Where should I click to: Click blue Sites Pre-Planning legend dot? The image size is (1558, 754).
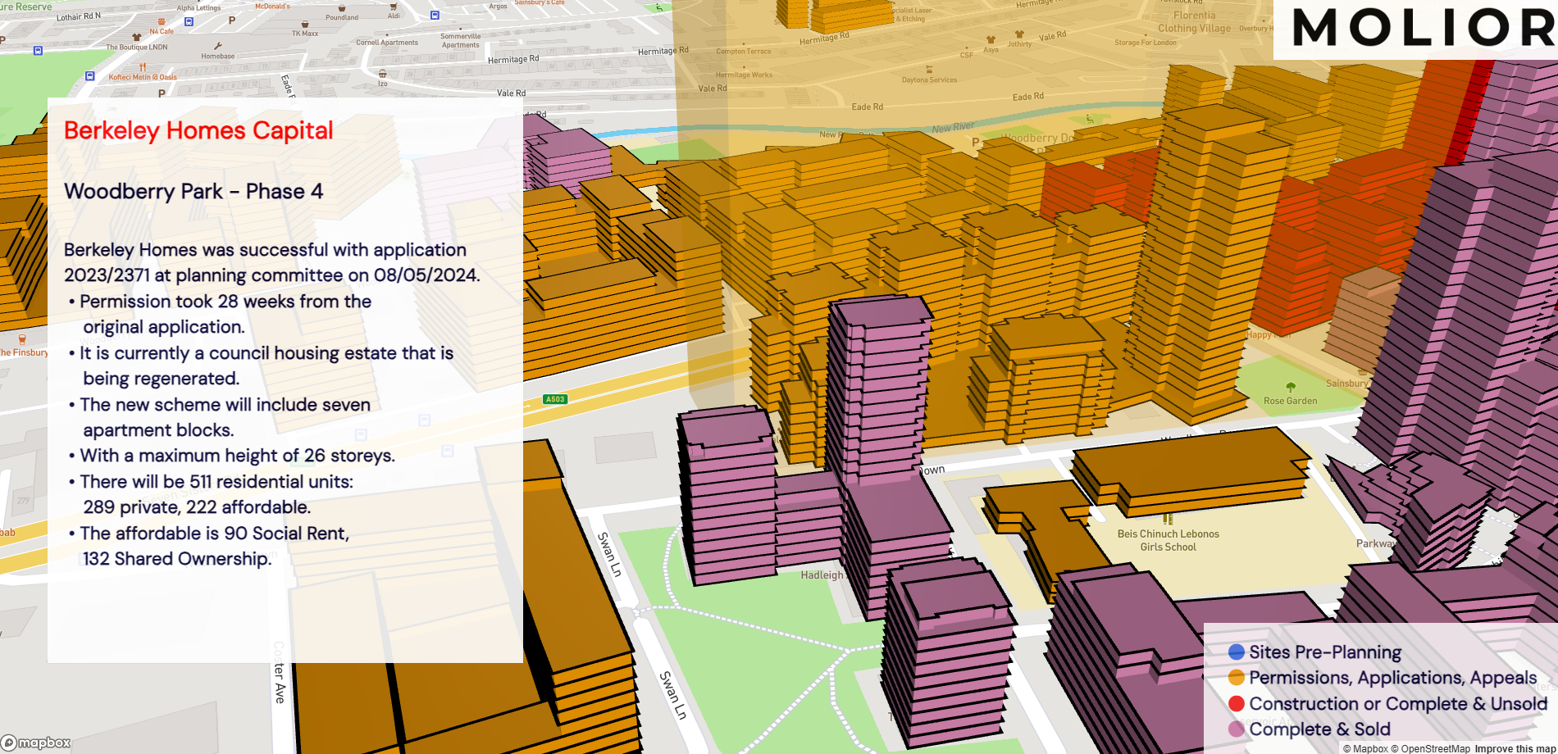[x=1237, y=652]
